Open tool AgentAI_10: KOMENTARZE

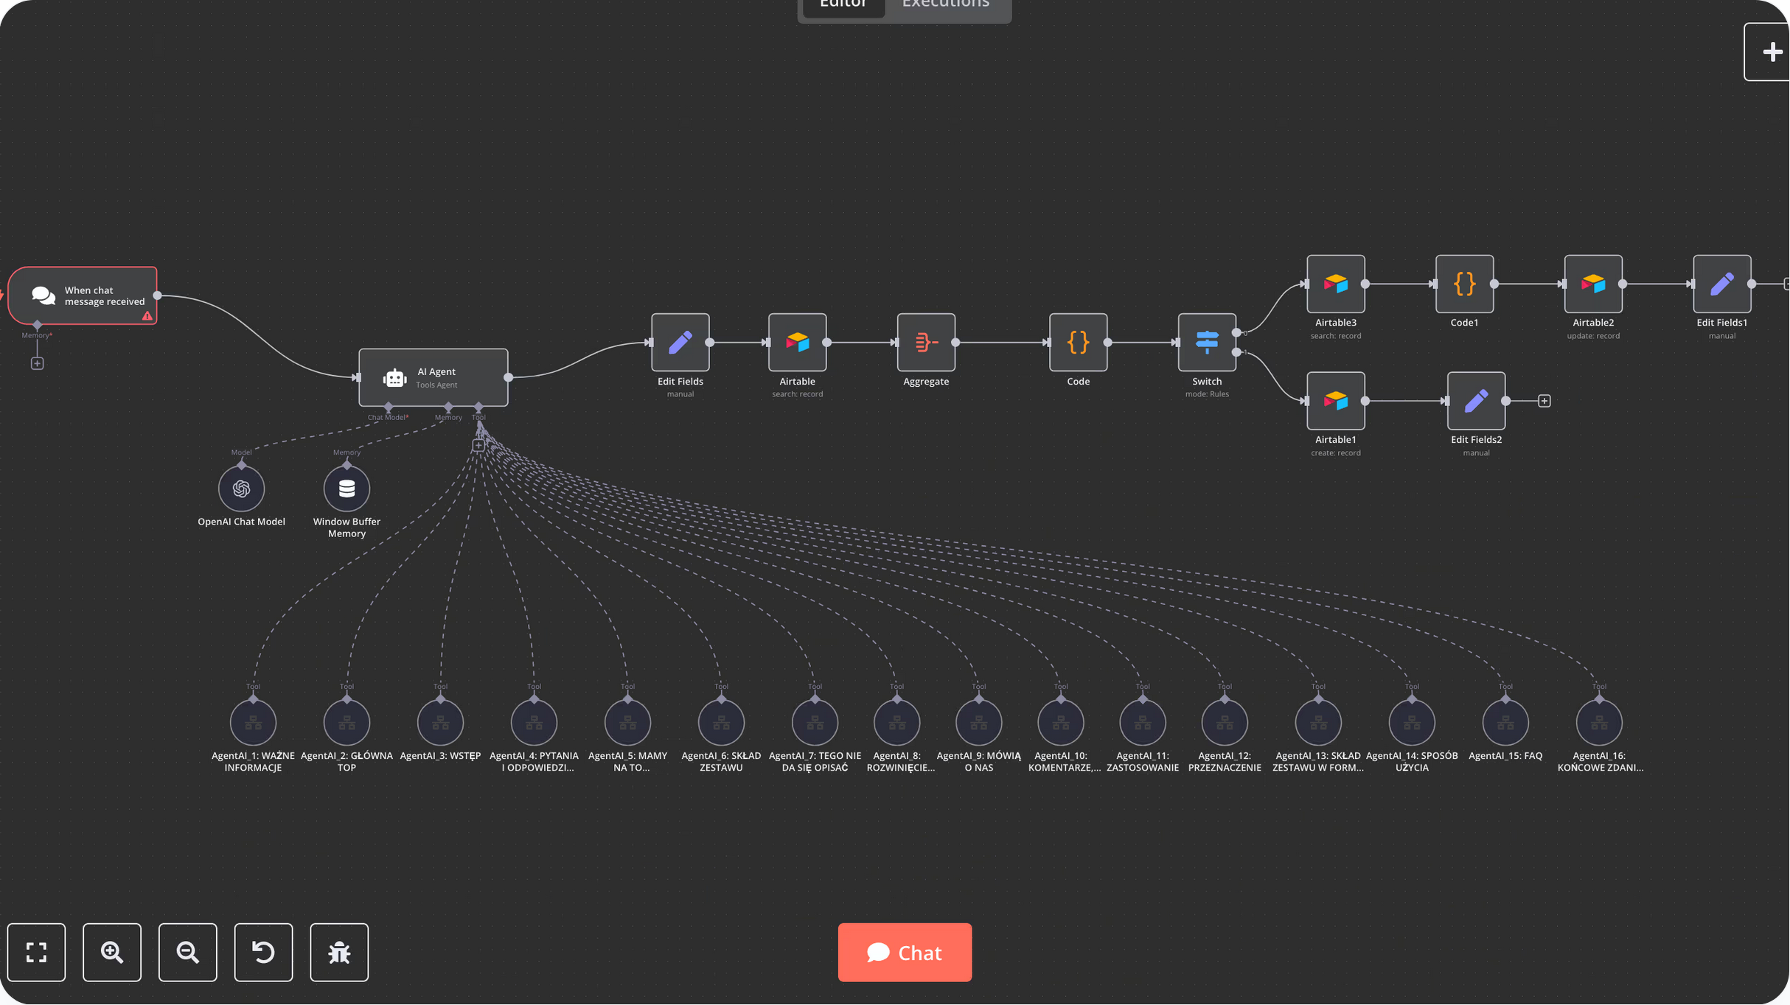1061,723
